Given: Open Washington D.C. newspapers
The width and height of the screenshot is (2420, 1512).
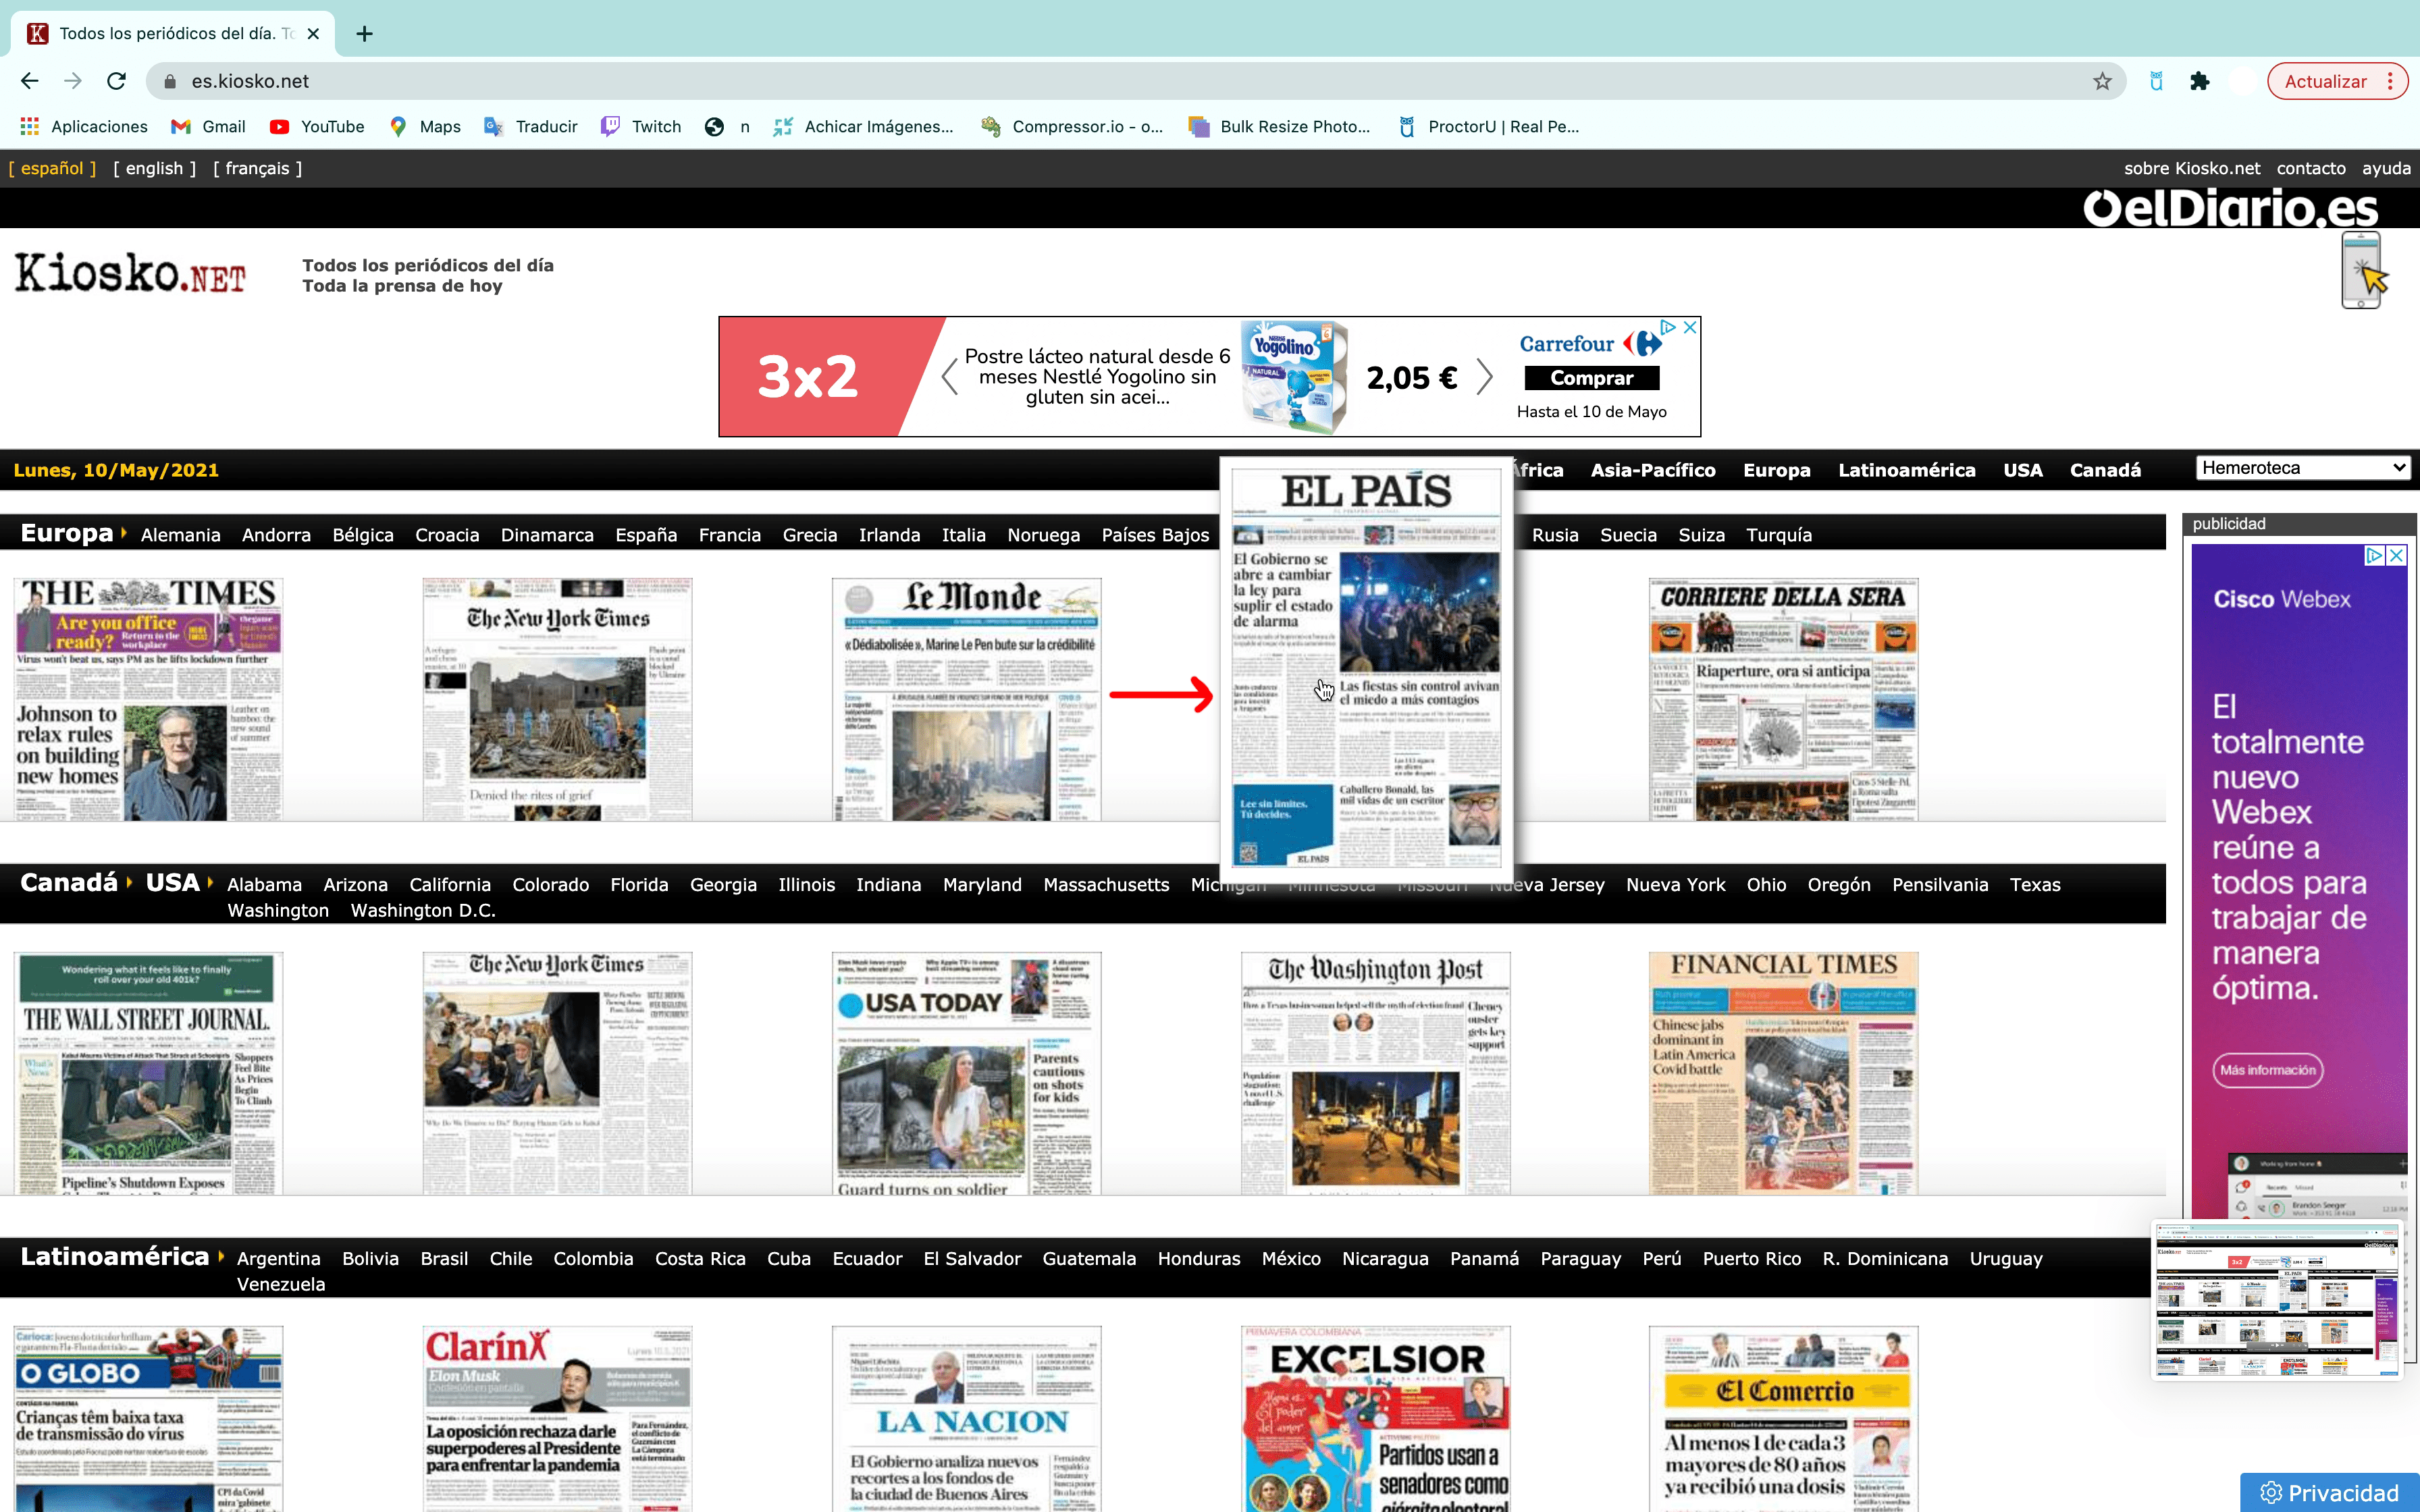Looking at the screenshot, I should 423,910.
